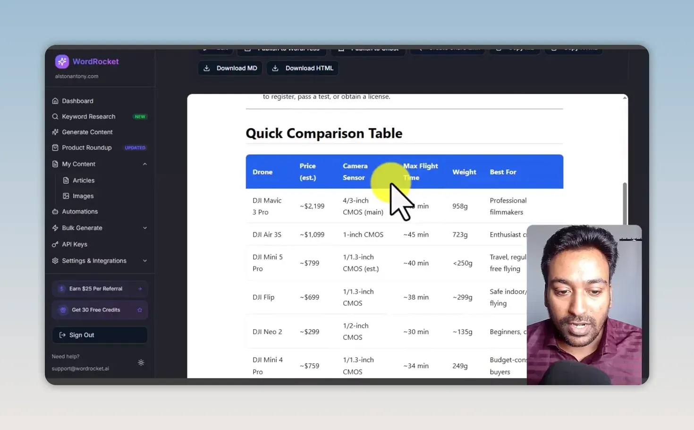Click the "~299g" weight cell
This screenshot has width=694, height=430.
tap(463, 297)
